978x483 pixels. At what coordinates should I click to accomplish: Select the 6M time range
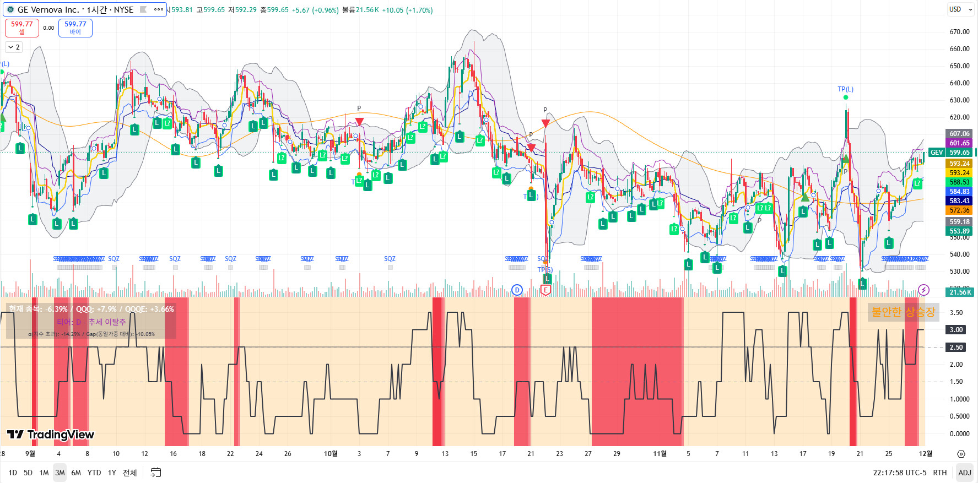coord(76,473)
